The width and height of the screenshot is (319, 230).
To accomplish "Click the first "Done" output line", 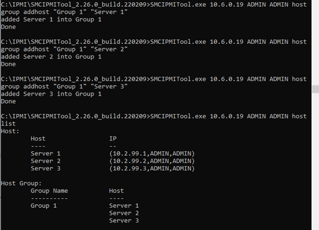I will [8, 26].
